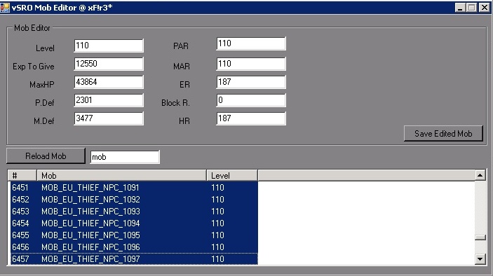Image resolution: width=493 pixels, height=276 pixels.
Task: Minimize the Mob Editor window
Action: (x=460, y=8)
